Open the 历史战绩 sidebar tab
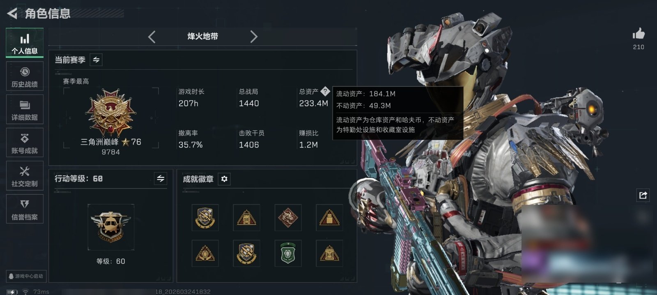Screen dimensions: 657x295 pyautogui.click(x=25, y=76)
